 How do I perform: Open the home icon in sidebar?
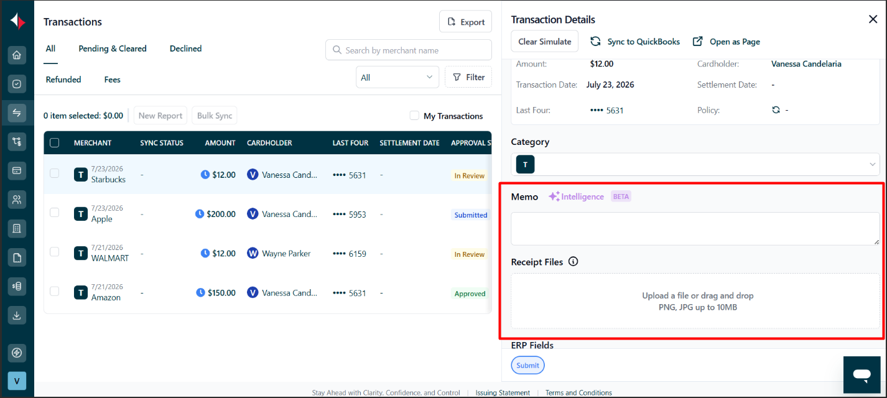click(17, 55)
